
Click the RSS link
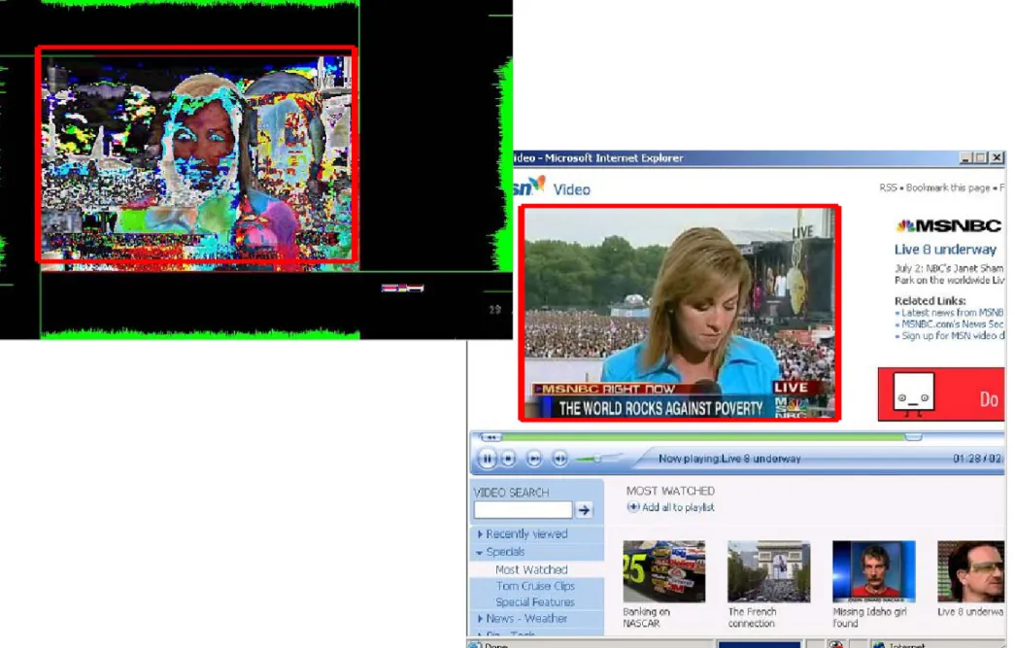pyautogui.click(x=888, y=188)
